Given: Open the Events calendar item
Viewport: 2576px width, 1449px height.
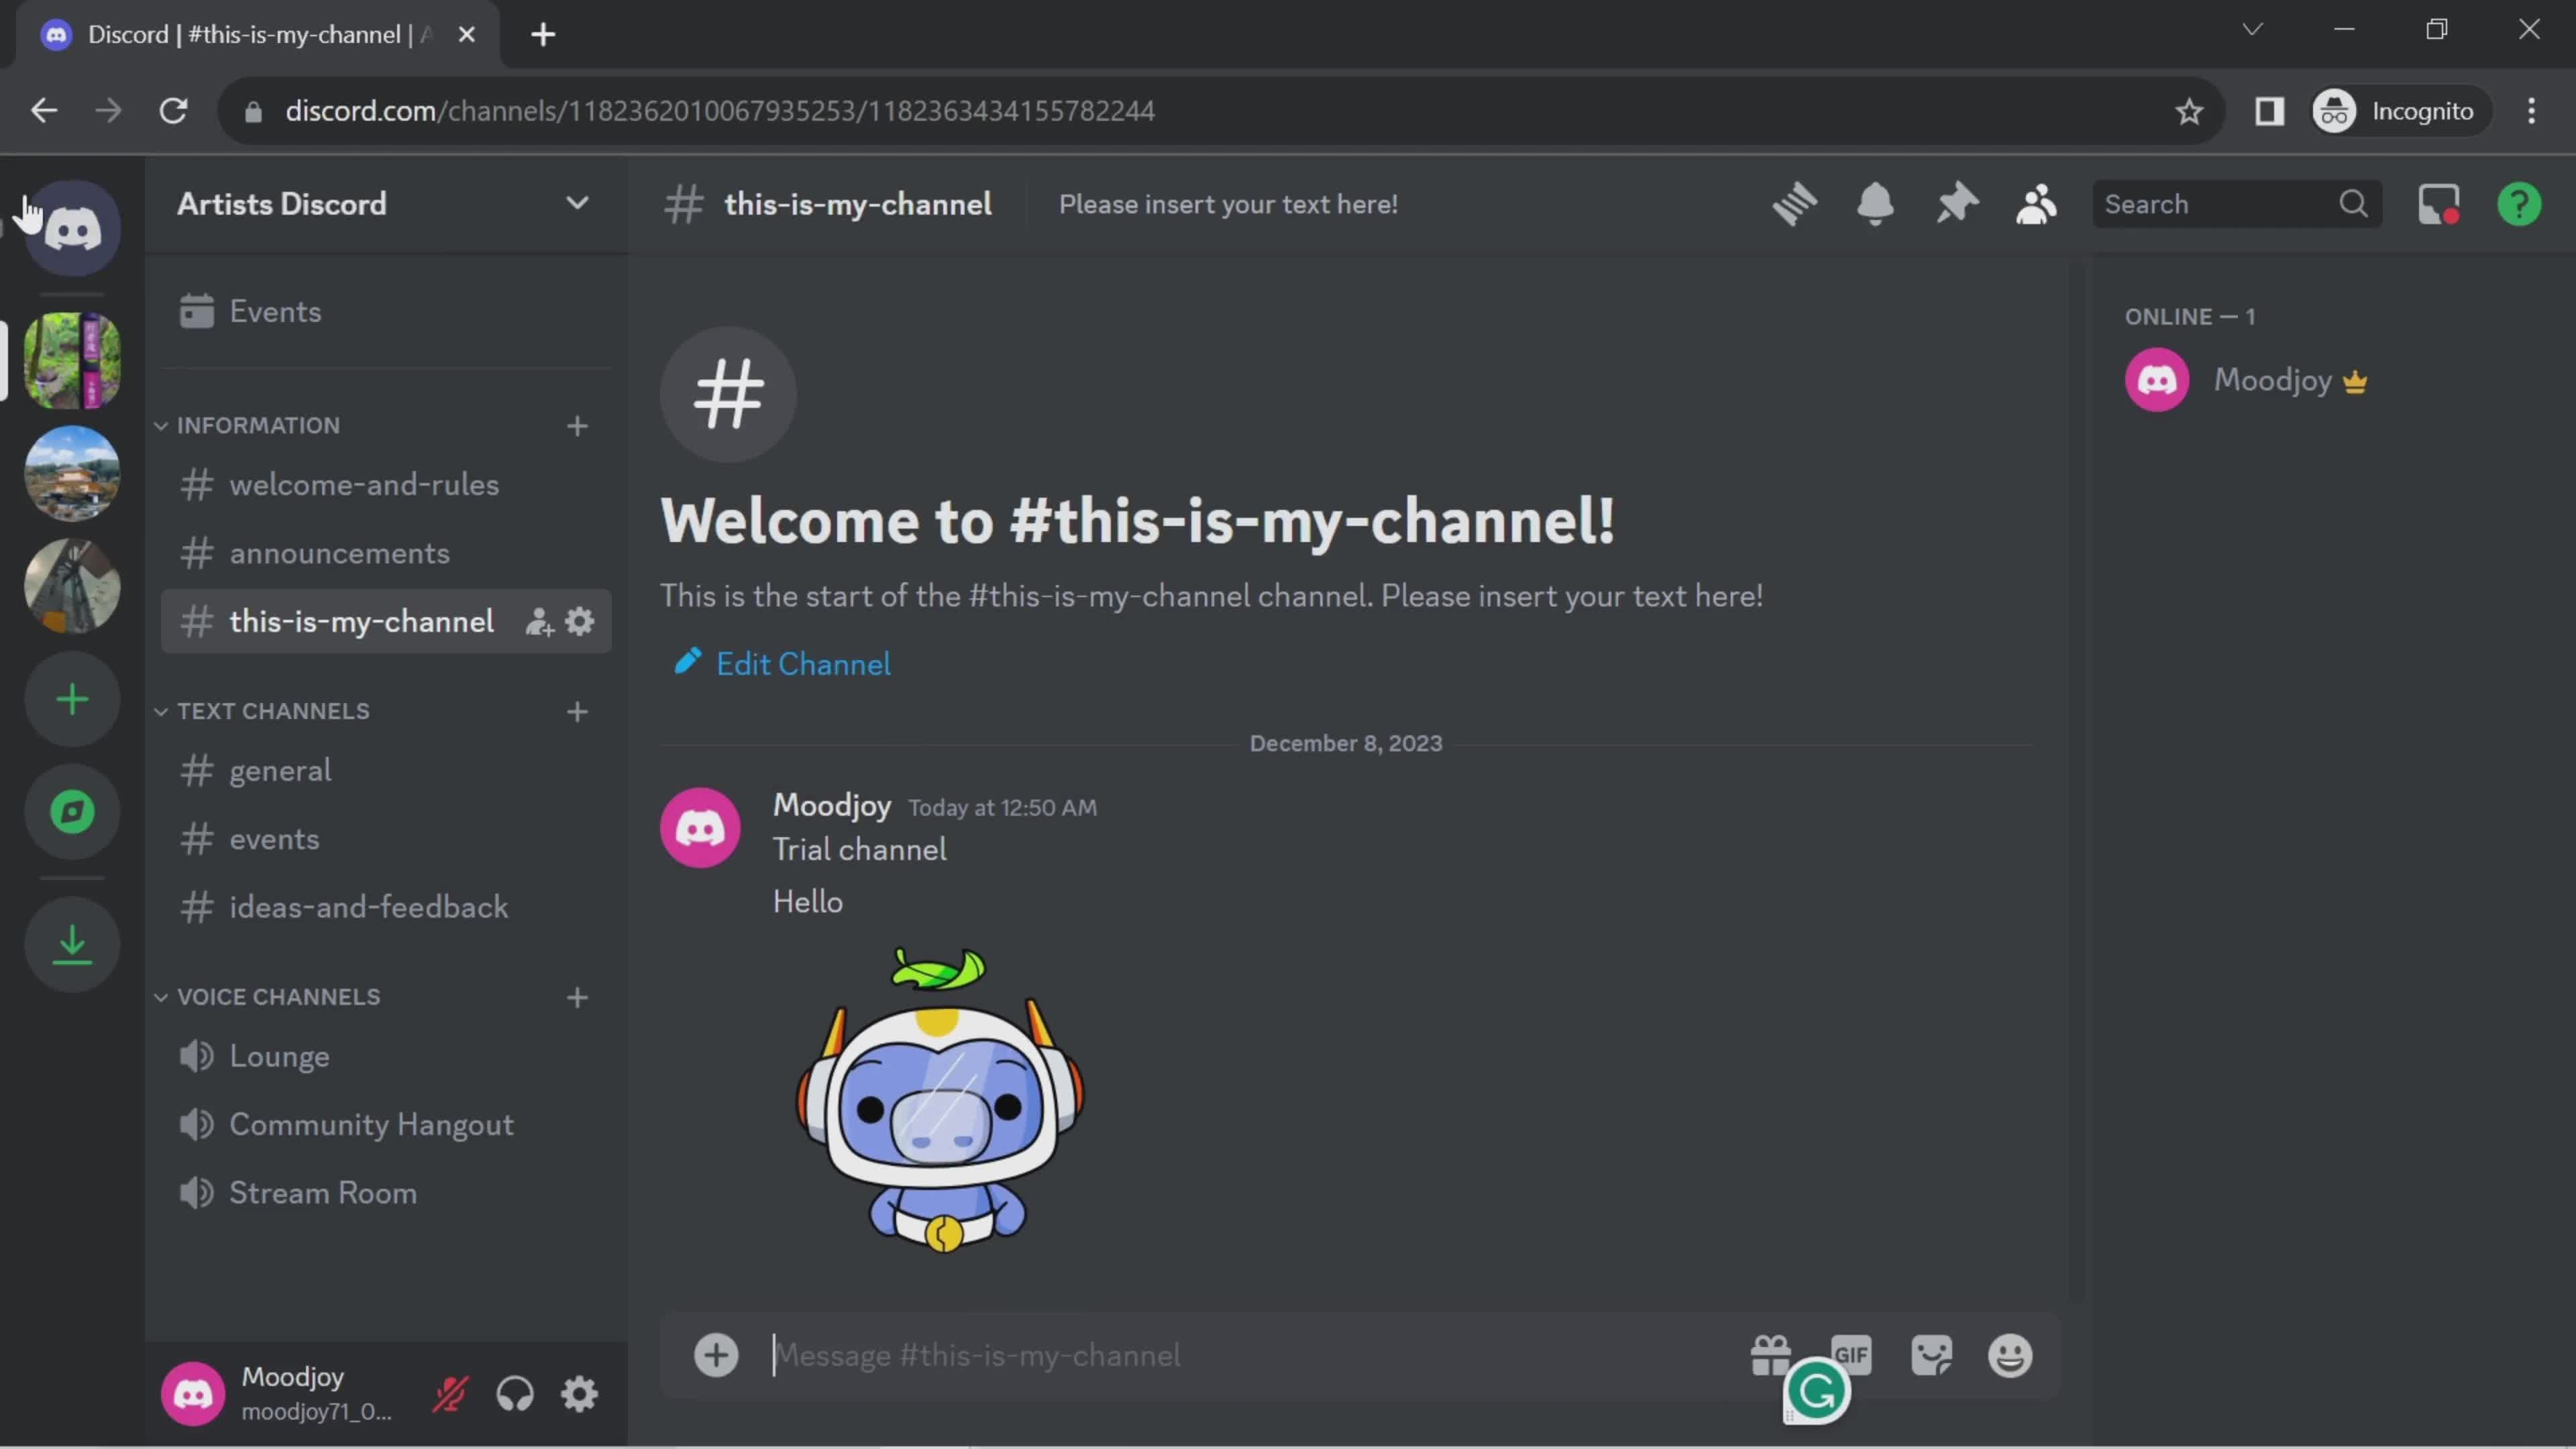Looking at the screenshot, I should click(386, 312).
